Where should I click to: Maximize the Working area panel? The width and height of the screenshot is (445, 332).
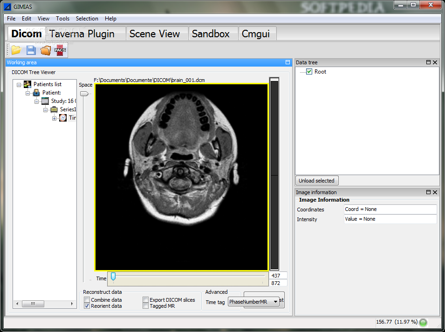click(x=288, y=62)
